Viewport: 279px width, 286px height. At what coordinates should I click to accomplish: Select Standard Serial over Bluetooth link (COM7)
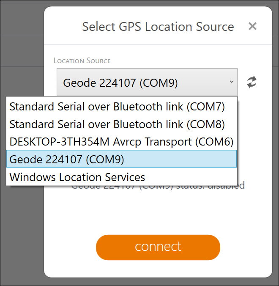pyautogui.click(x=122, y=107)
